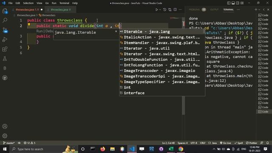The height and width of the screenshot is (153, 272).
Task: Open Source Control view in activity bar
Action: click(x=5, y=30)
